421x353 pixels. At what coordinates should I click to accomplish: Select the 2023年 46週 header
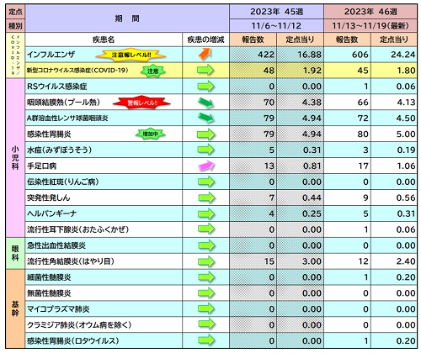pyautogui.click(x=370, y=12)
